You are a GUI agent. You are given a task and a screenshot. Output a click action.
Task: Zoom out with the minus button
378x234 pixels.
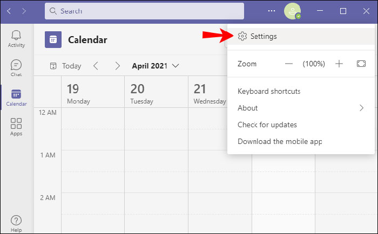pos(288,64)
